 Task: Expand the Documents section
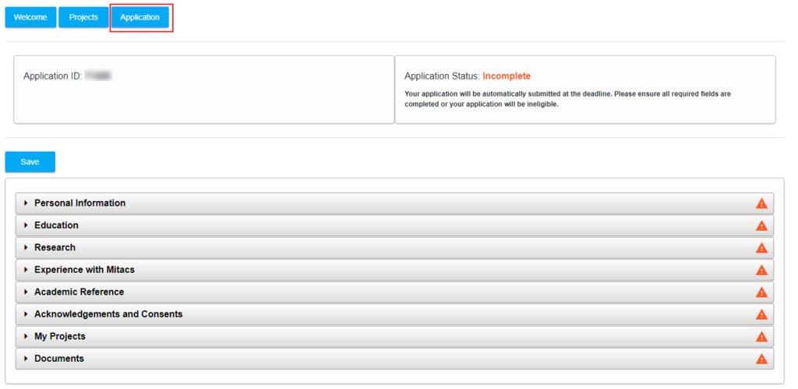[x=394, y=359]
